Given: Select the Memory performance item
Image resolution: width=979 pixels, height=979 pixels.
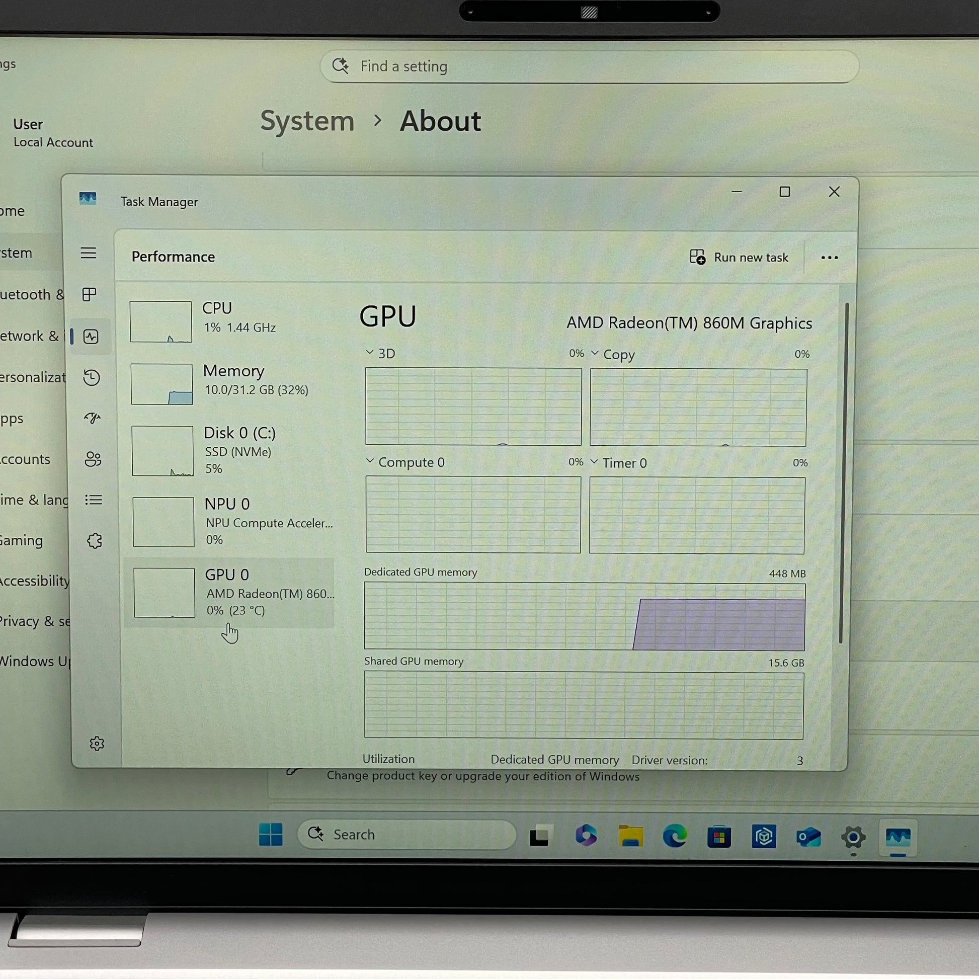Looking at the screenshot, I should 231,383.
